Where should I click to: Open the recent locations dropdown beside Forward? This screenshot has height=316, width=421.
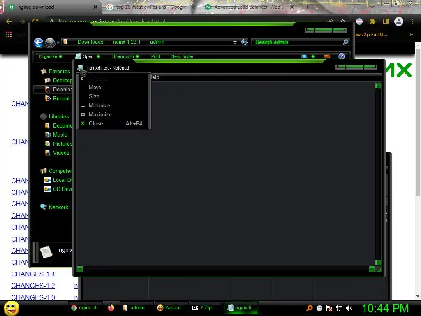coord(58,42)
